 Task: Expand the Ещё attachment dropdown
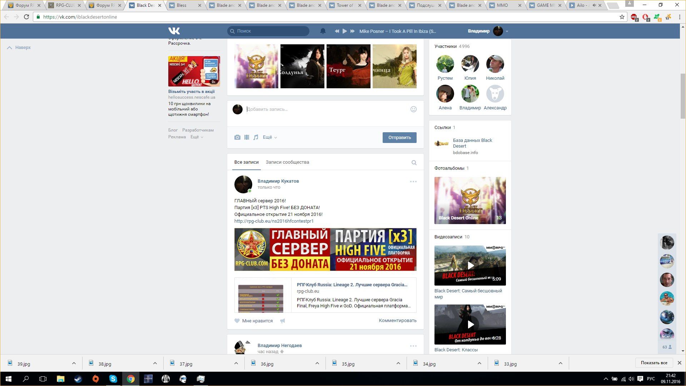270,137
